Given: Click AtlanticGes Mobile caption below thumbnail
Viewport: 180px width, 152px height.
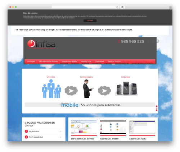Looking at the screenshot, I should pos(109,139).
